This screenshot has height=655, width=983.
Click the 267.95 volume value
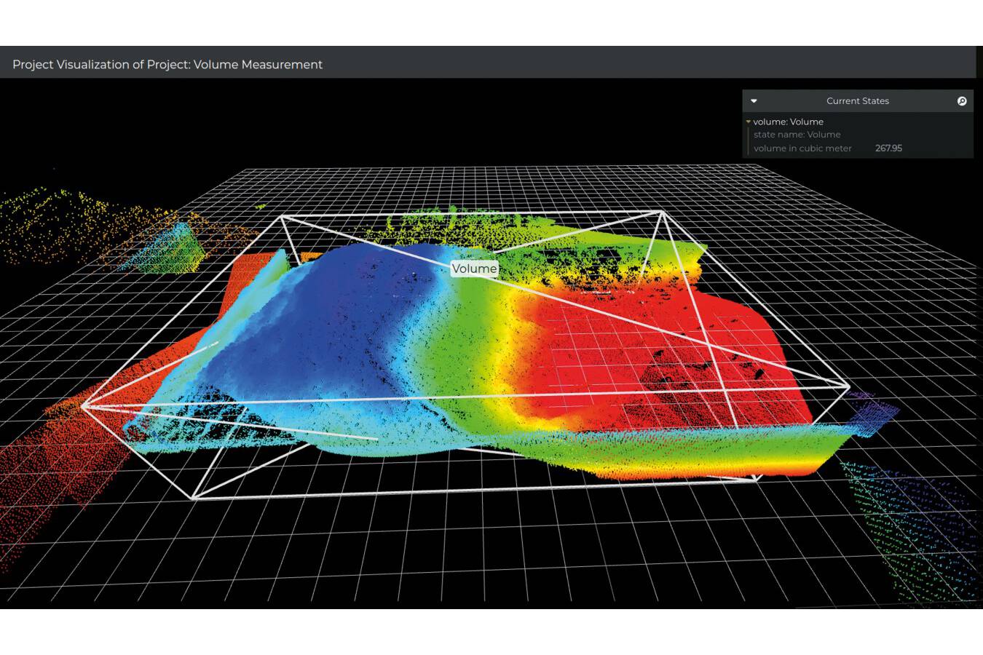888,148
